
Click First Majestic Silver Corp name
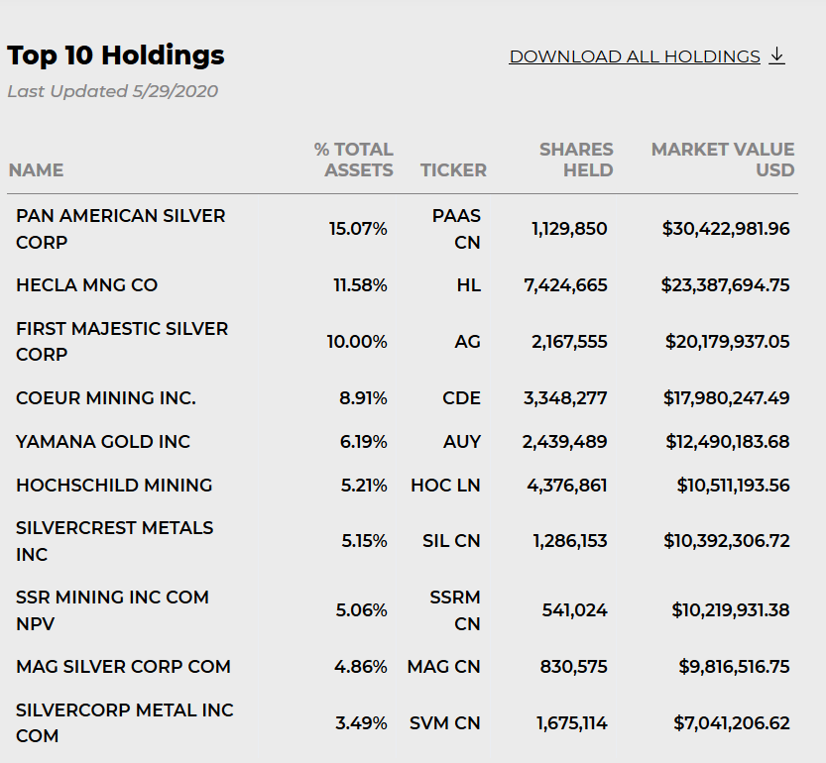point(122,341)
